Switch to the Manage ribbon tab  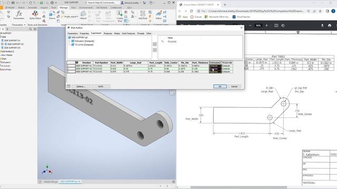(64, 7)
